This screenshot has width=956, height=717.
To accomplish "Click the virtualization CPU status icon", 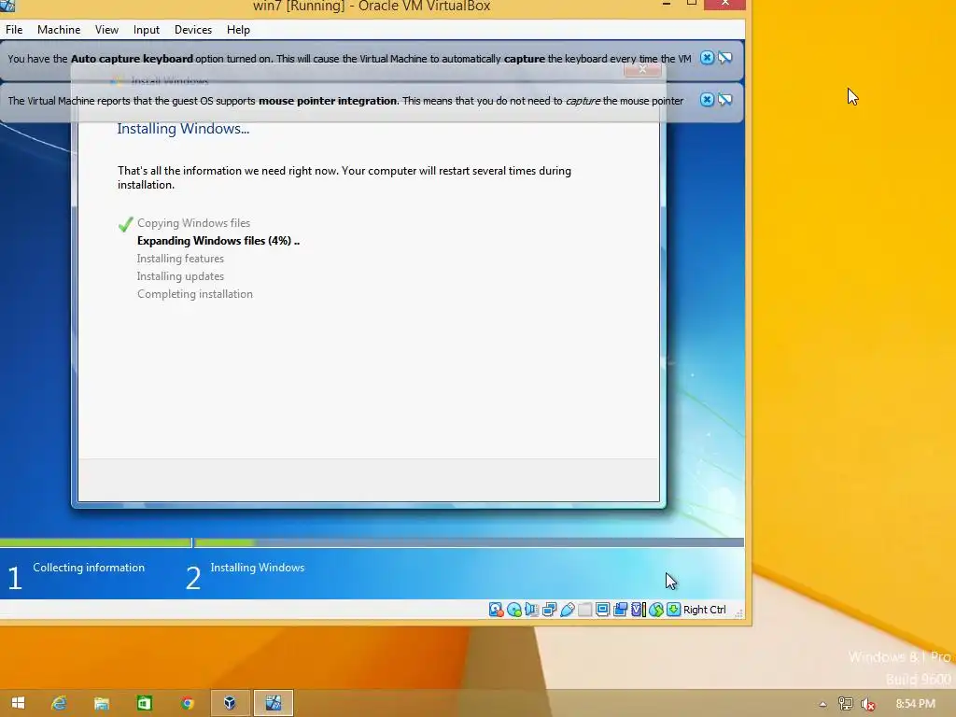I will tap(638, 610).
